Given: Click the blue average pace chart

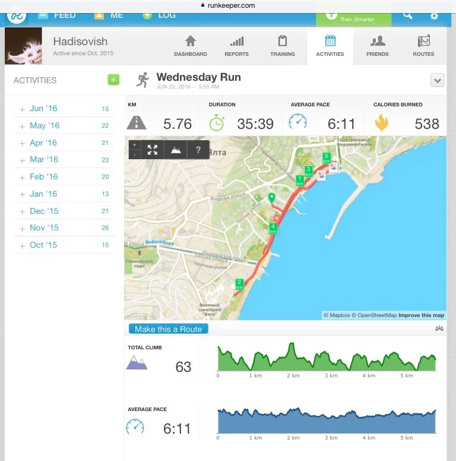Looking at the screenshot, I should coord(327,420).
